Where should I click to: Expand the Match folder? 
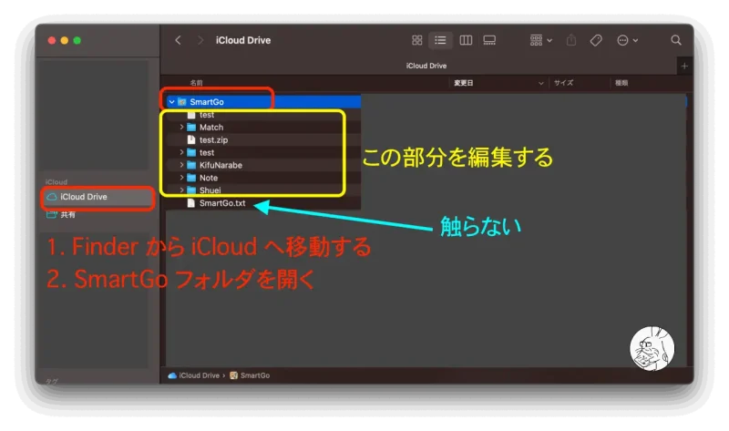tap(181, 127)
